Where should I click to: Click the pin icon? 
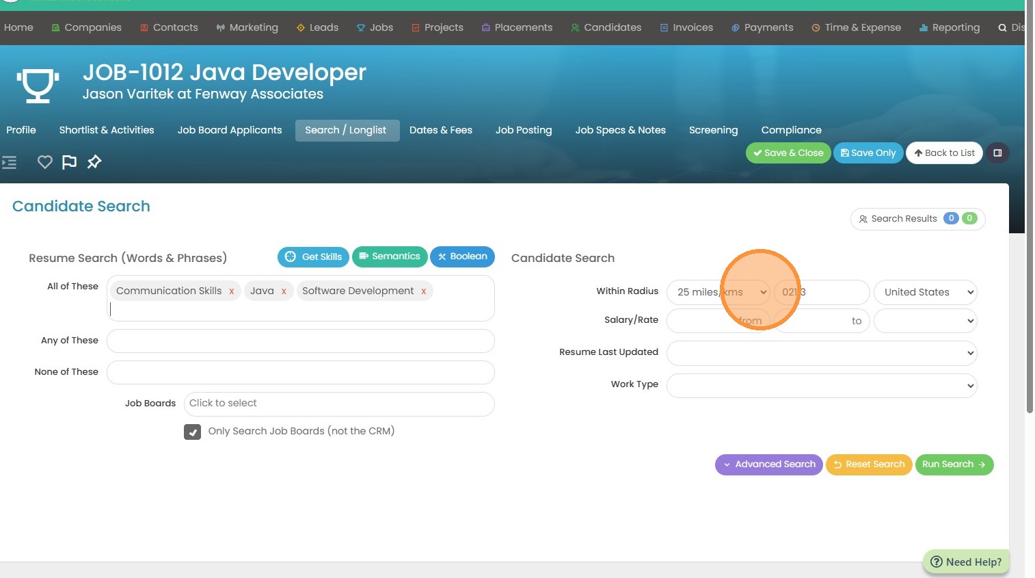[94, 162]
